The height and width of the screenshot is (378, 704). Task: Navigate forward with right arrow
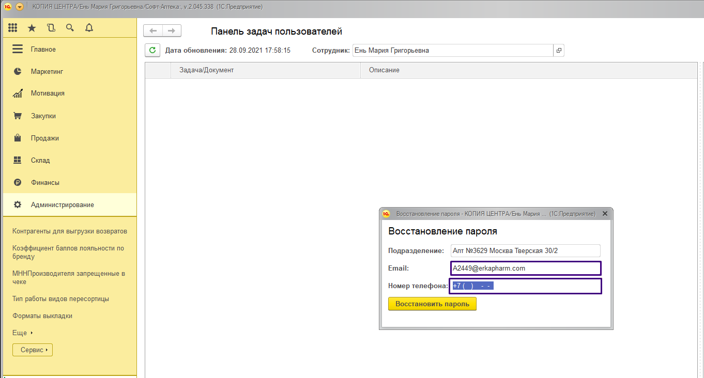(x=172, y=31)
